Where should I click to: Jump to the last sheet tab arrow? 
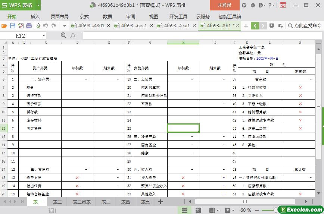point(22,202)
